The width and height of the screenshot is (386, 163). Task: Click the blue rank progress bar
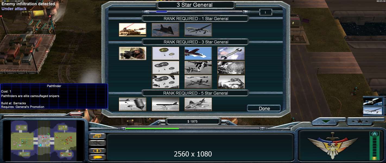coord(162,12)
